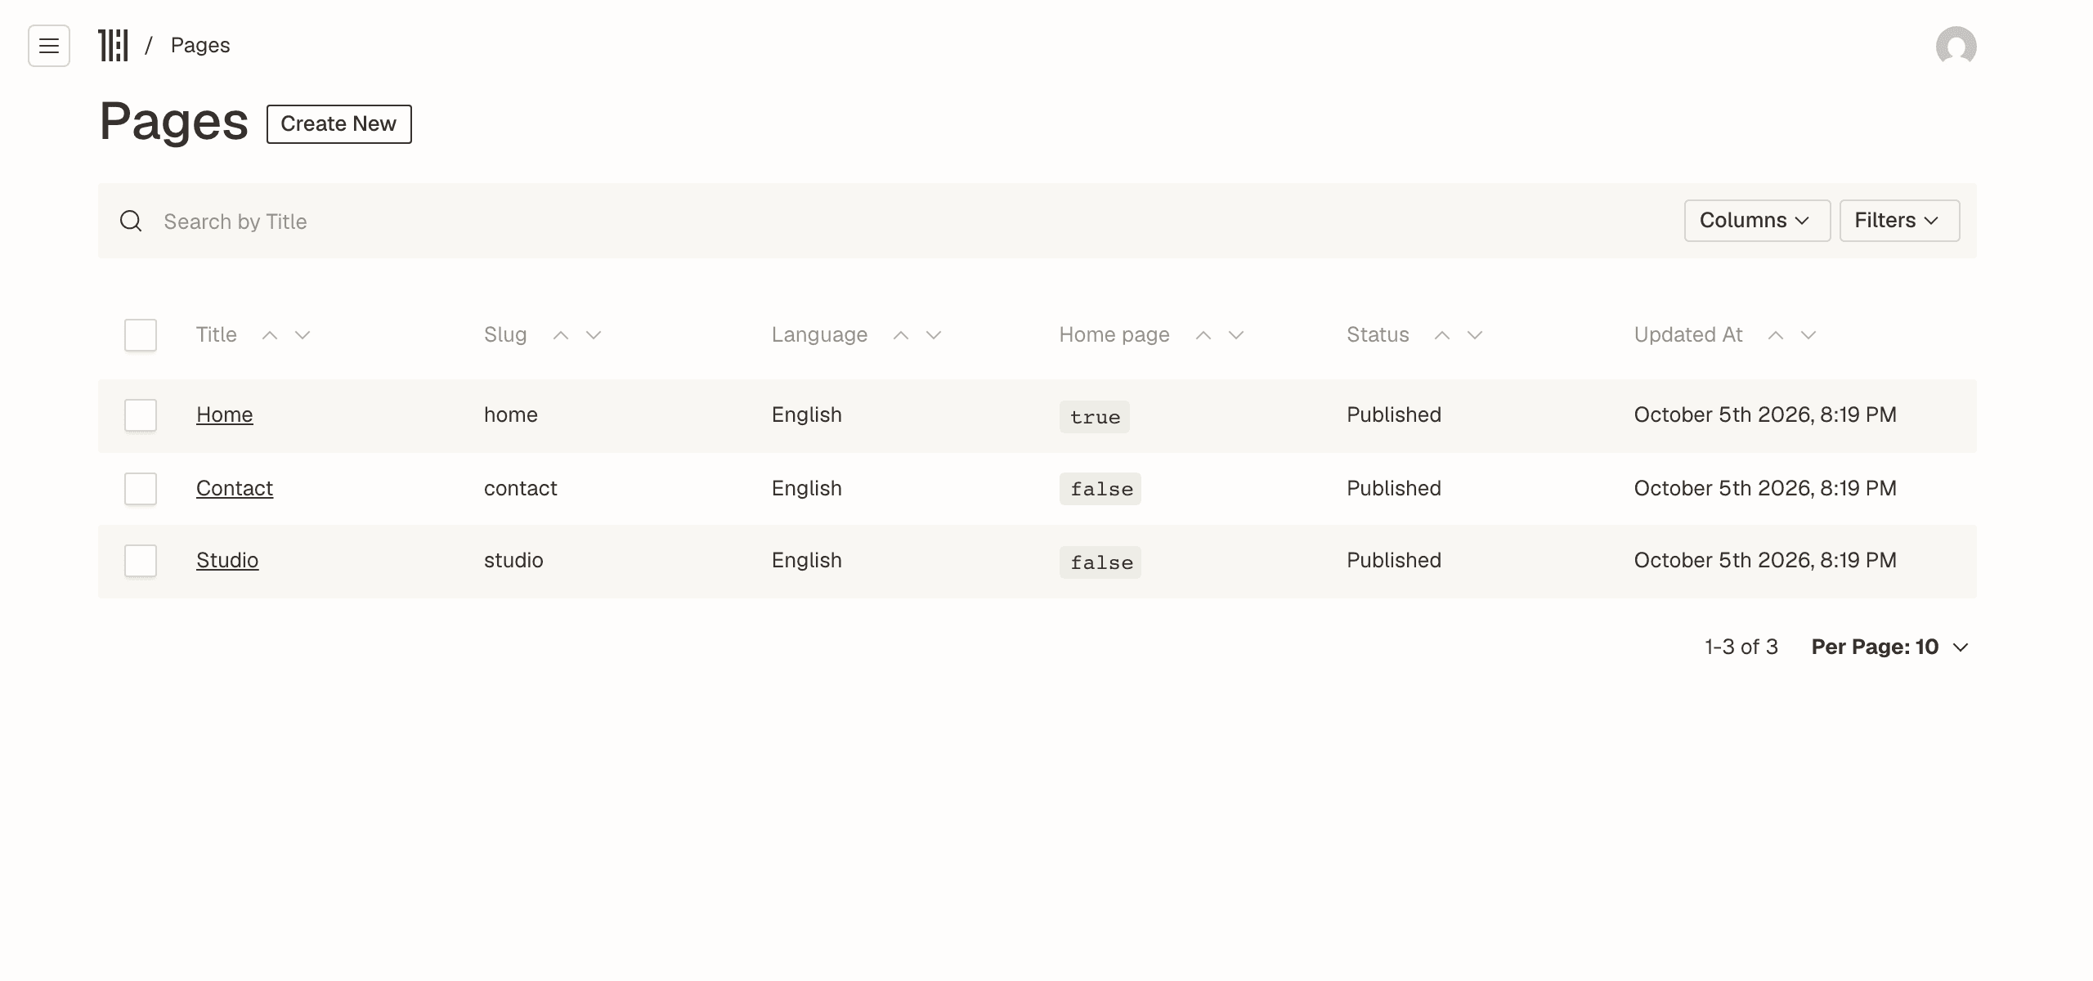Sort Status column descending

1475,335
